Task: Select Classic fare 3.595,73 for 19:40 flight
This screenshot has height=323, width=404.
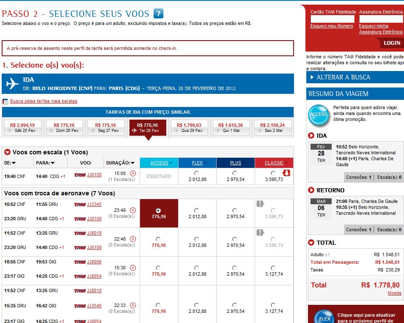Action: coord(273,173)
